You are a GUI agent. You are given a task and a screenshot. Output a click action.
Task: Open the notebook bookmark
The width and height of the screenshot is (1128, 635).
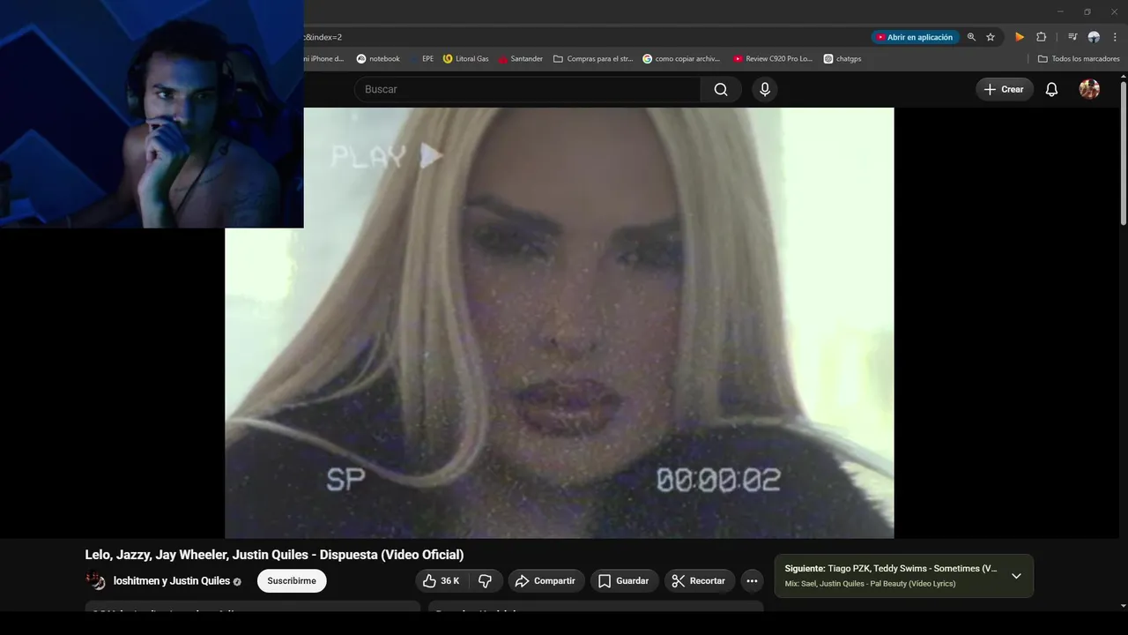378,59
